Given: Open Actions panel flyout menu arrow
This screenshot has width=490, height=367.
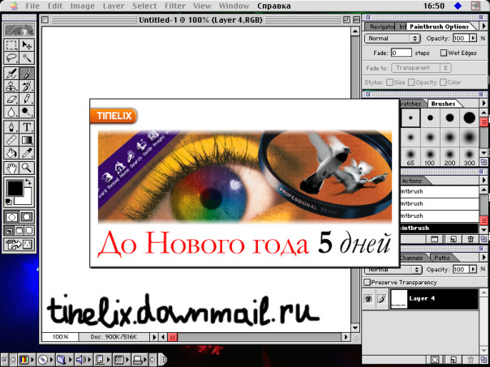Looking at the screenshot, I should tap(484, 181).
